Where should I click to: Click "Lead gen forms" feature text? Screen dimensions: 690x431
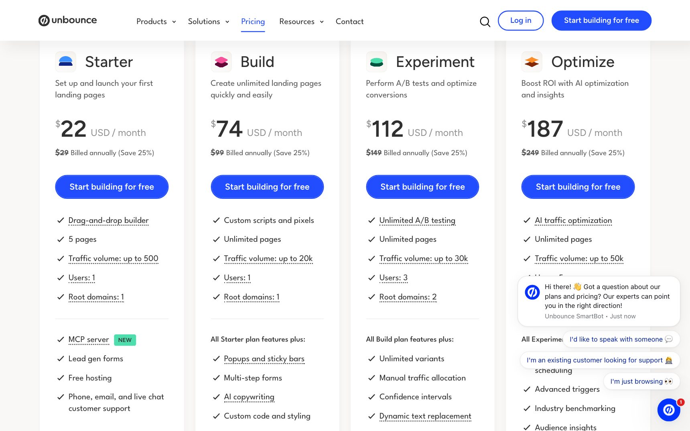coord(96,359)
